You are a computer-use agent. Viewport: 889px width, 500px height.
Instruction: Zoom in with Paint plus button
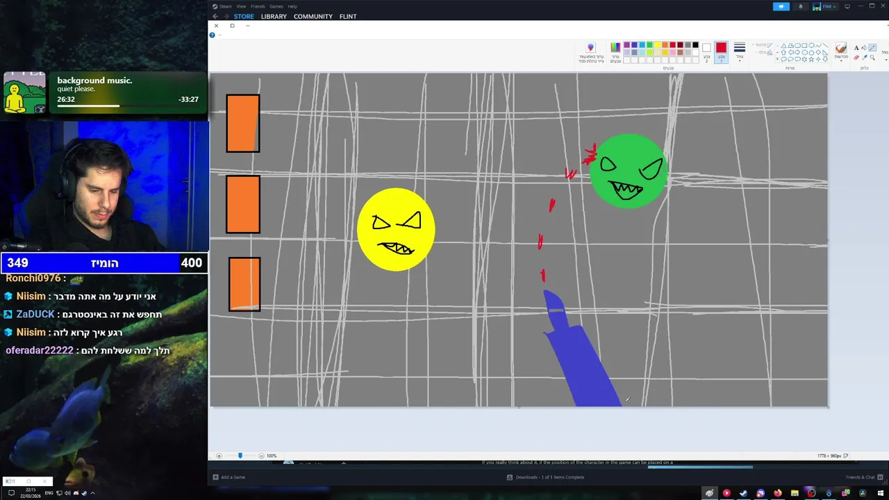click(219, 456)
